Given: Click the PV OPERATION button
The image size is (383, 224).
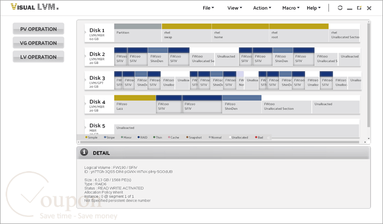Looking at the screenshot, I should (38, 29).
